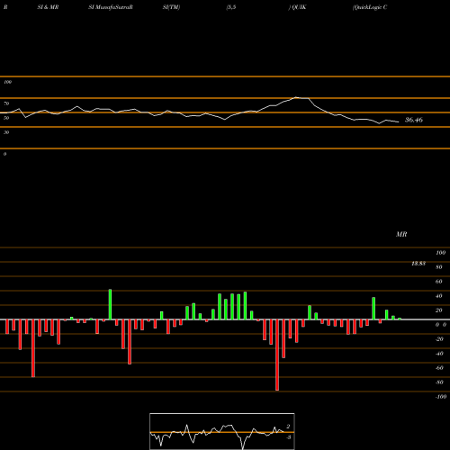Click the 30 level label on RSI axis

coord(6,132)
